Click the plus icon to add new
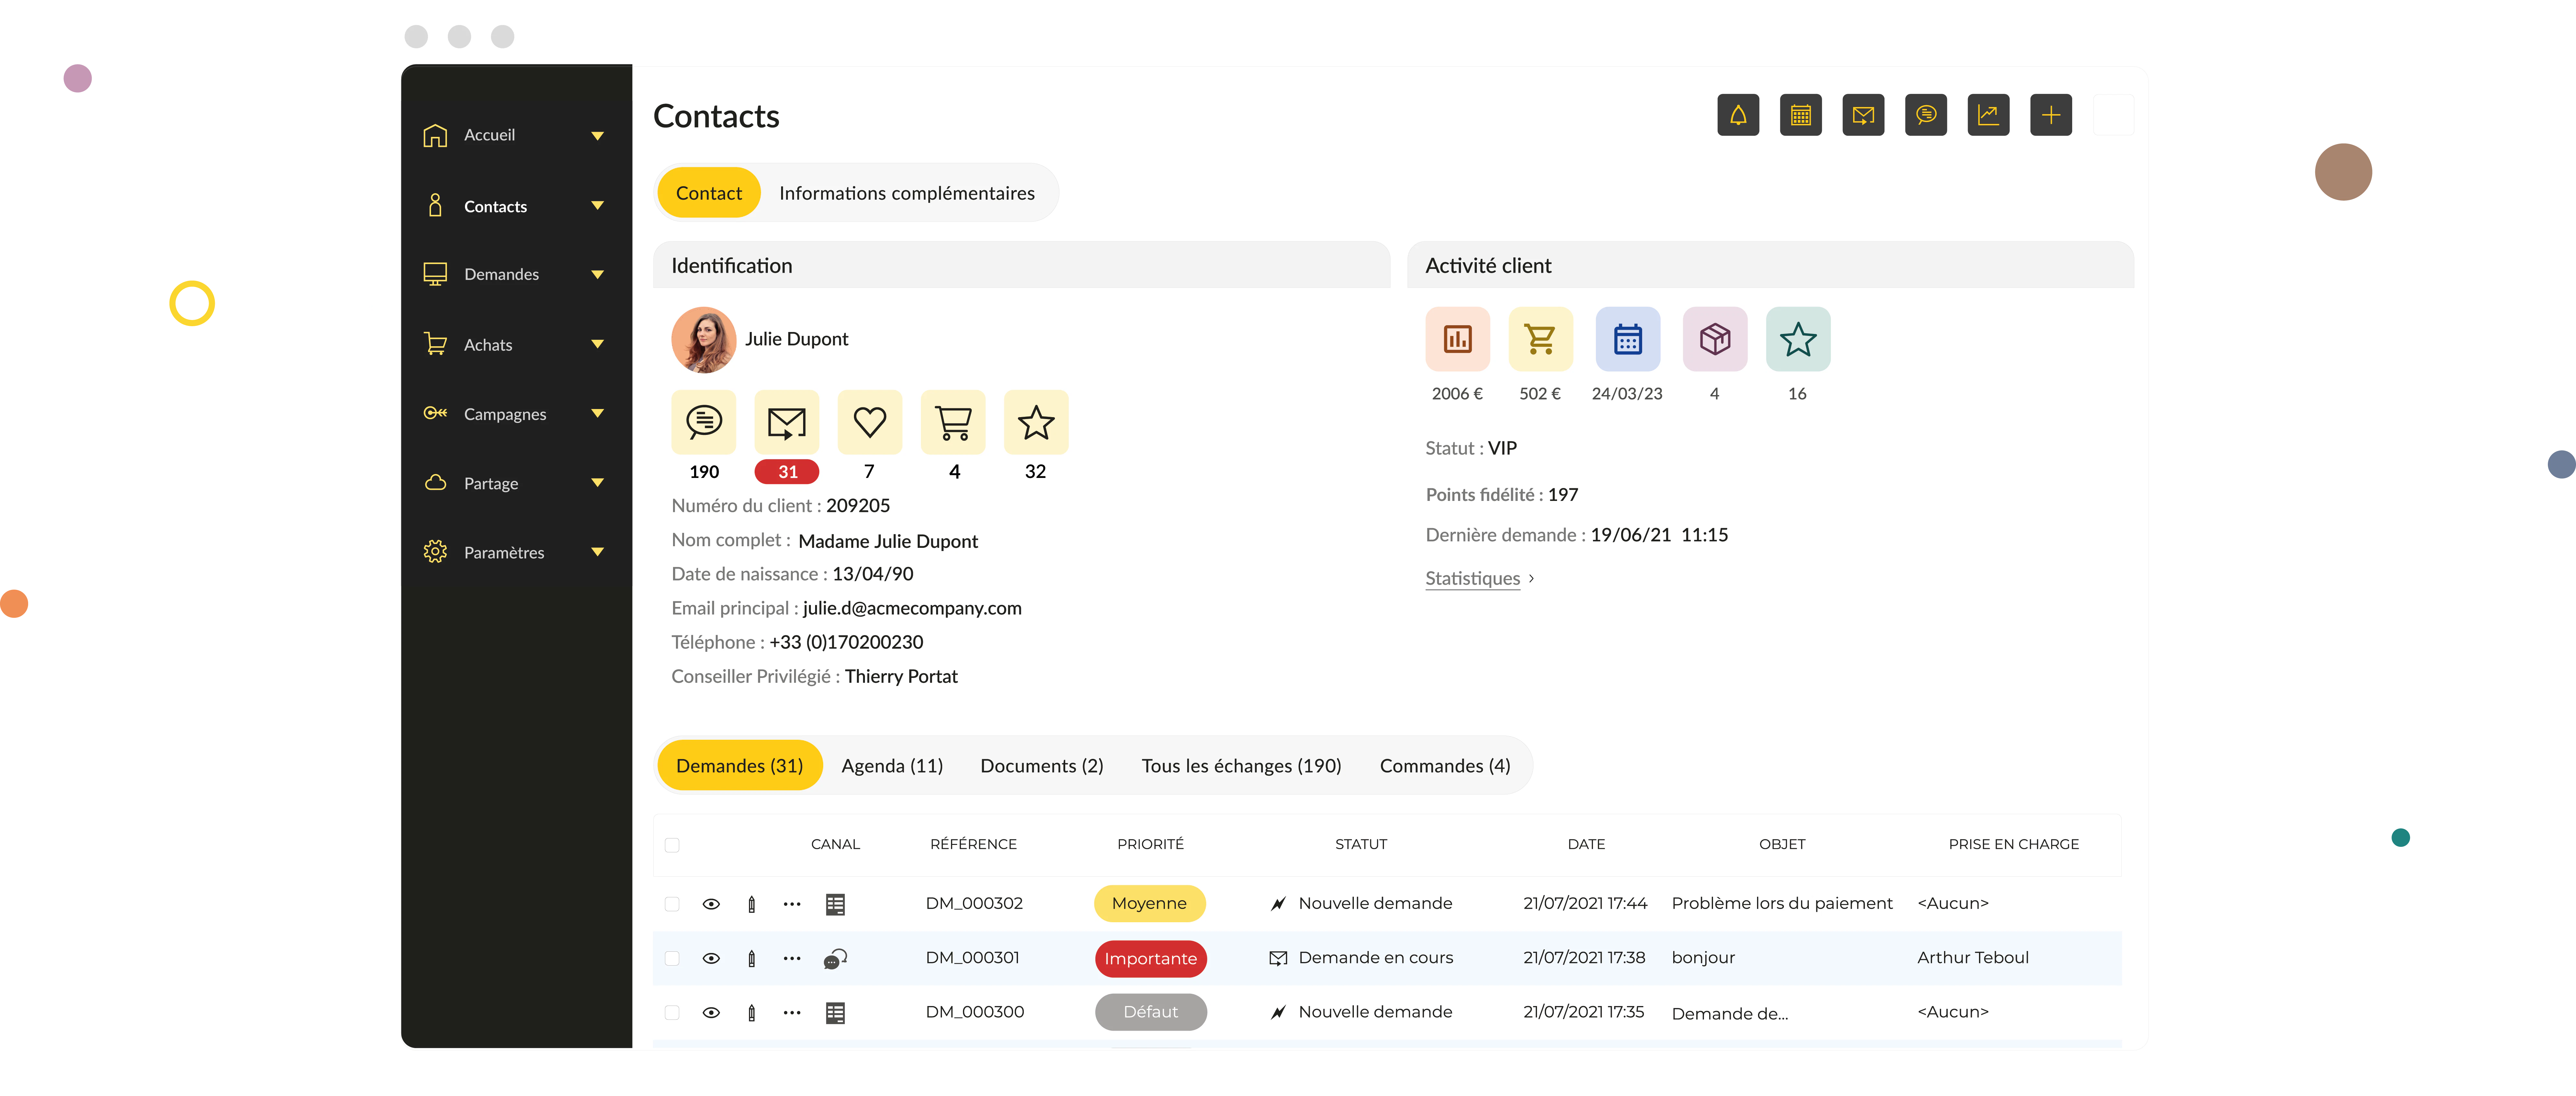Image resolution: width=2576 pixels, height=1096 pixels. pos(2051,115)
